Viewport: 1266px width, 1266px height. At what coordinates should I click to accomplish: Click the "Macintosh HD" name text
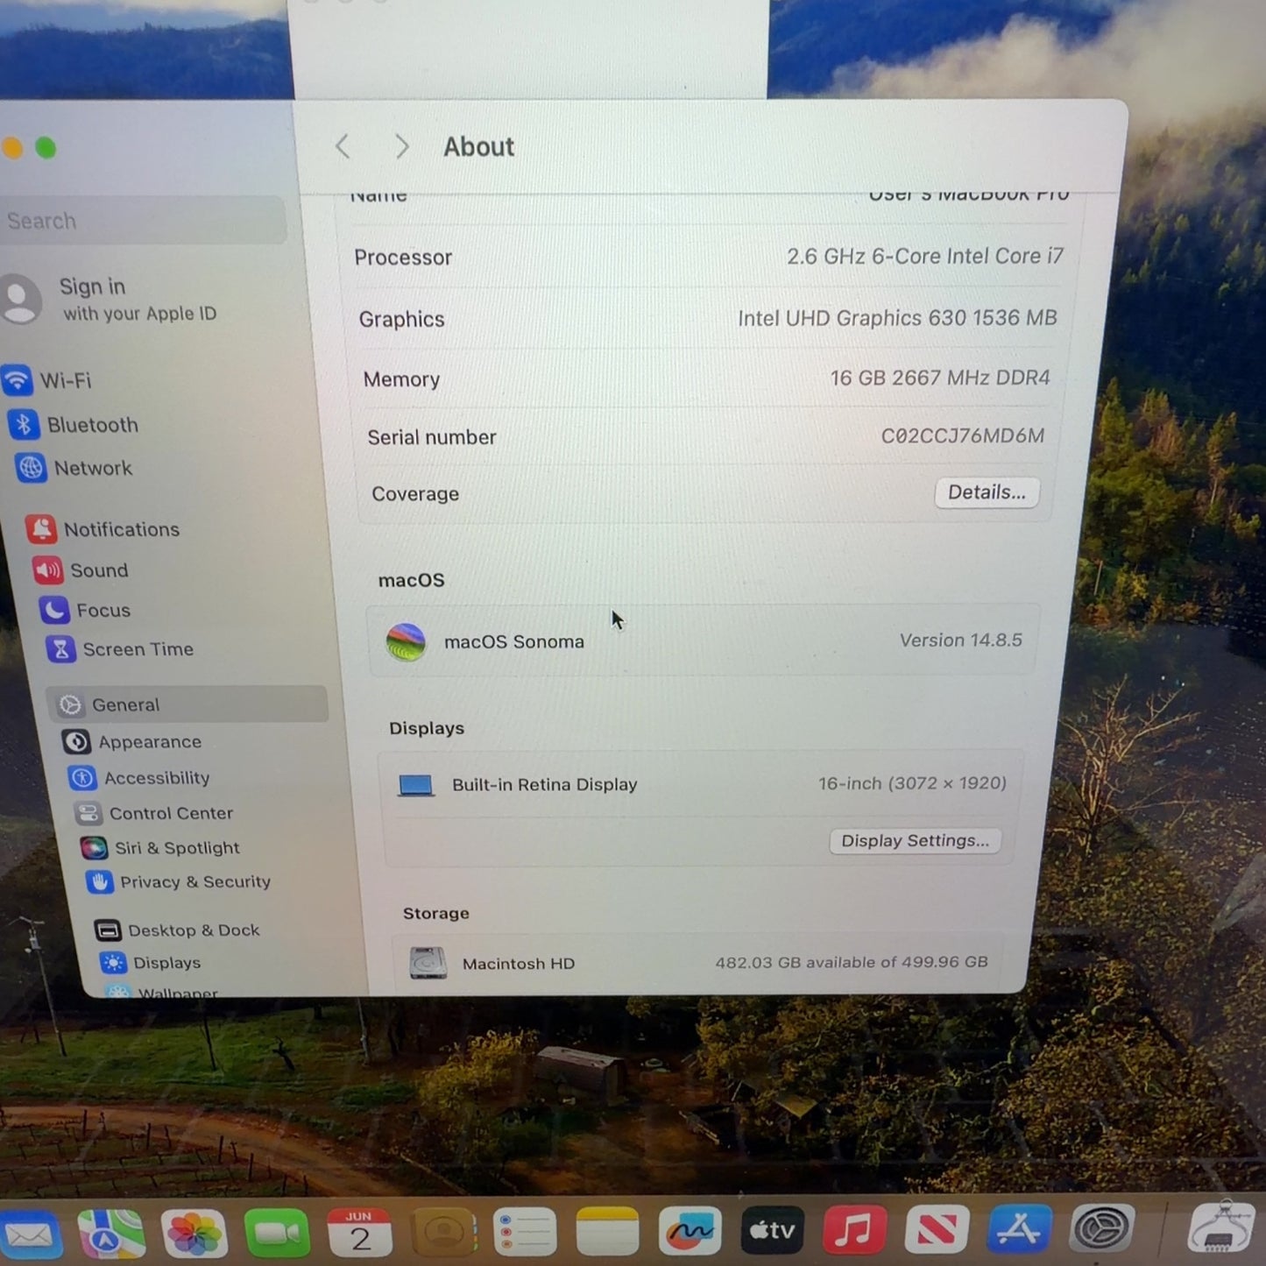point(519,964)
